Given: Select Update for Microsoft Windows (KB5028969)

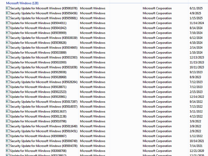Looking at the screenshot, I should (x=38, y=77).
